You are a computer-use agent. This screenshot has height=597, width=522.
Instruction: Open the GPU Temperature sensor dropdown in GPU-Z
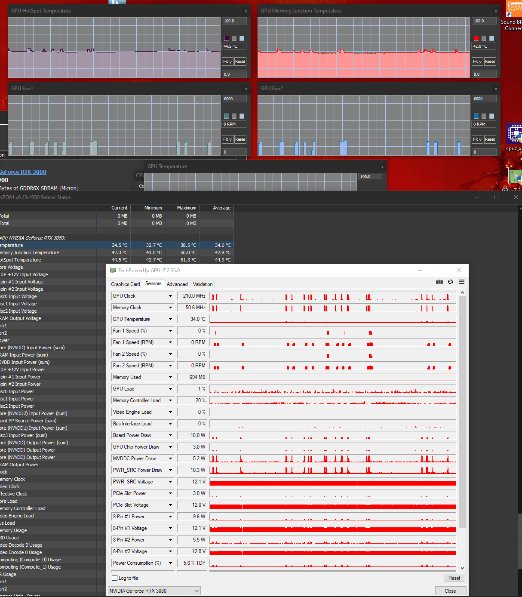pyautogui.click(x=170, y=319)
